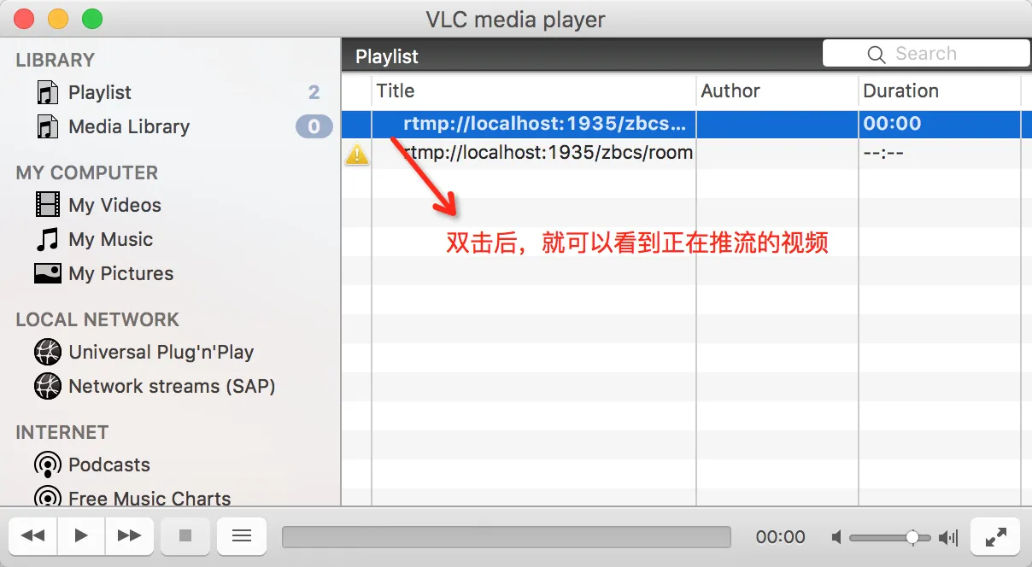Select the My Videos film icon
The width and height of the screenshot is (1032, 567).
pos(48,205)
